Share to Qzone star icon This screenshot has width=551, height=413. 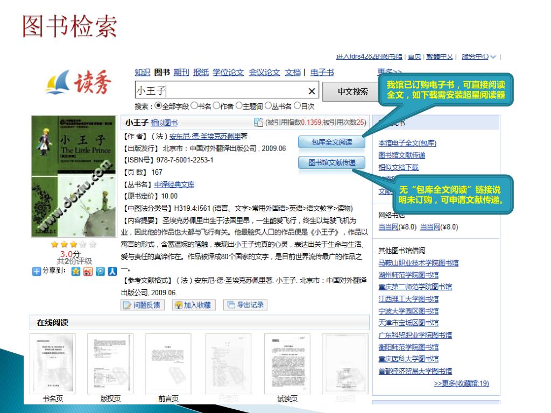[x=75, y=271]
